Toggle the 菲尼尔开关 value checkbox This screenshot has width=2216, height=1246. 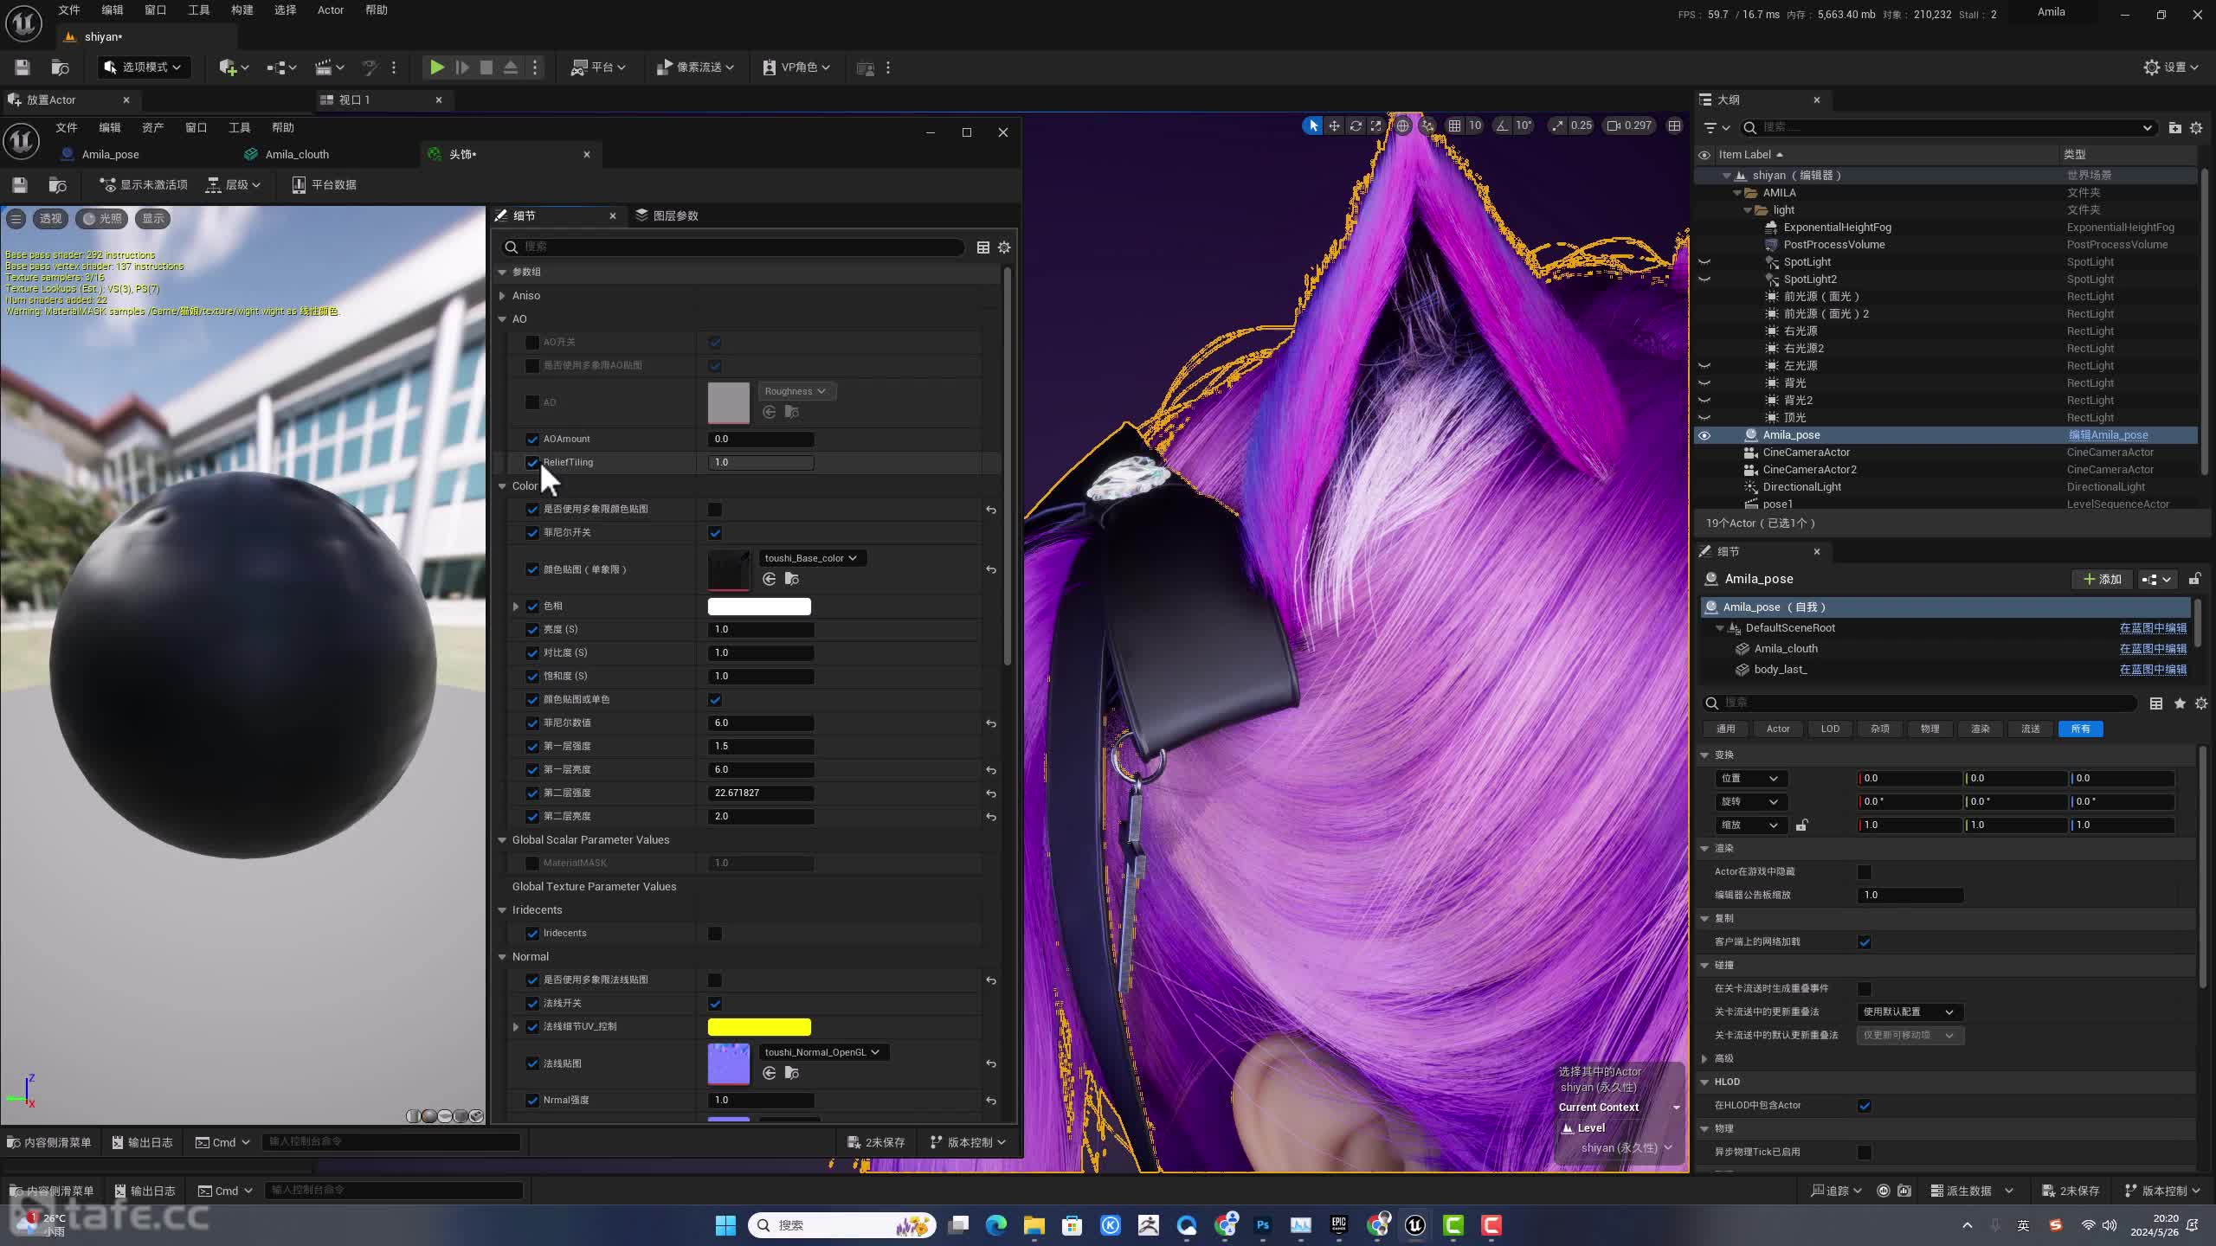[x=715, y=533]
